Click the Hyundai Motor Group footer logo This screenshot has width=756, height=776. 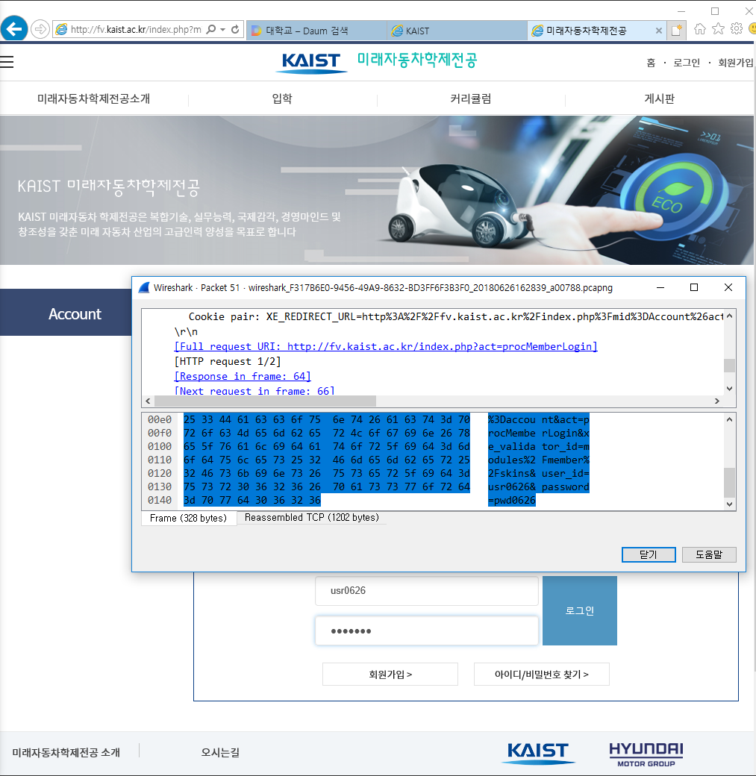tap(646, 754)
